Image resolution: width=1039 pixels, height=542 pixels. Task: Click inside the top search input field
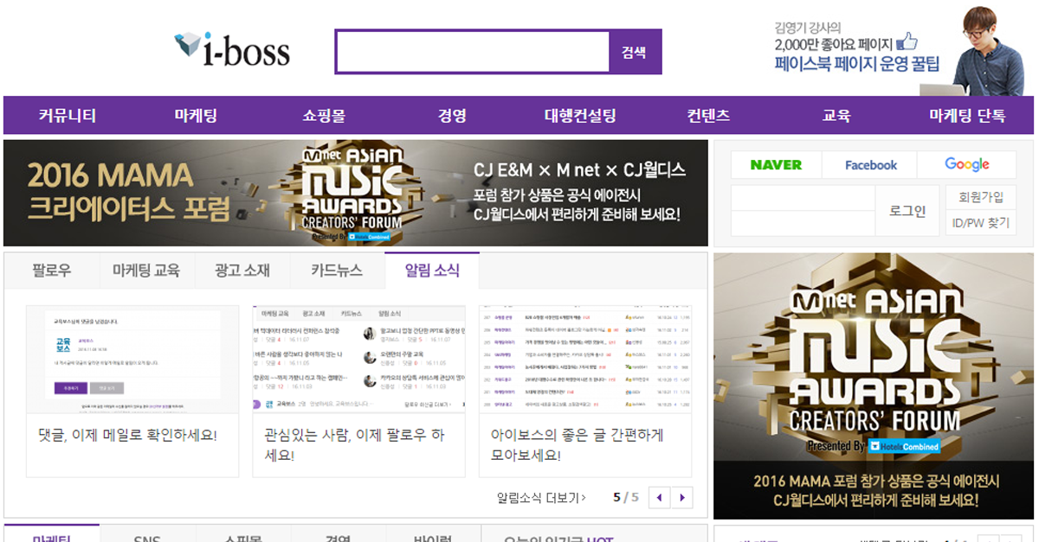[x=472, y=52]
